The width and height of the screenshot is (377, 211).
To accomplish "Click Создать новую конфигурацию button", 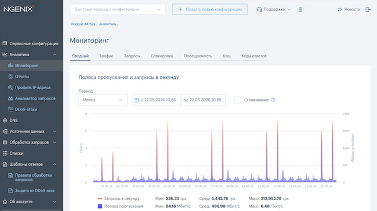I will pyautogui.click(x=209, y=9).
